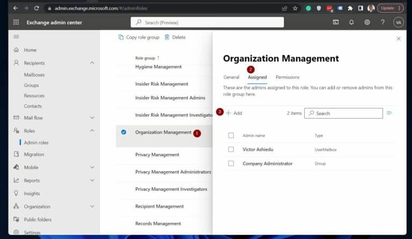
Task: Open the Cloud Shell icon in the header
Action: click(336, 22)
